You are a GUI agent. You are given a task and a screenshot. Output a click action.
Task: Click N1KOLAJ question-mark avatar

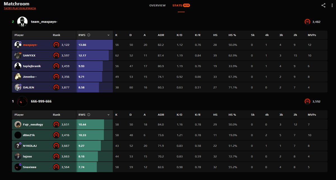point(18,146)
